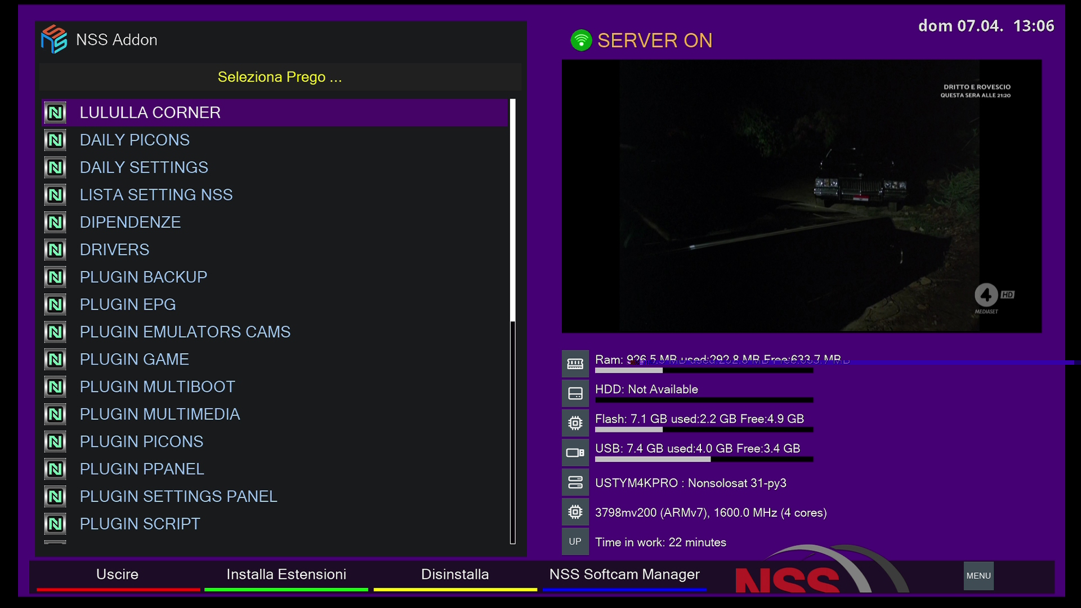This screenshot has width=1081, height=608.
Task: Click the server image info icon
Action: click(575, 482)
